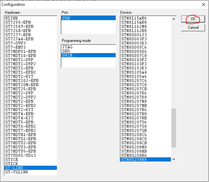This screenshot has height=182, width=209.
Task: Select ST7MDTS1-EPB hardware
Action: pyautogui.click(x=31, y=138)
